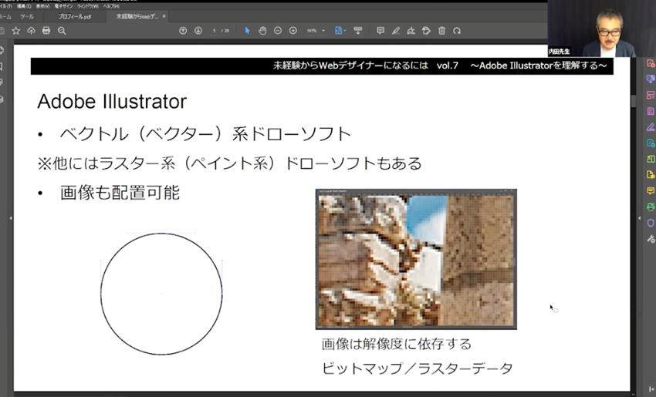Switch to the プロフィール.pdf tab
This screenshot has height=397, width=656.
tap(74, 17)
